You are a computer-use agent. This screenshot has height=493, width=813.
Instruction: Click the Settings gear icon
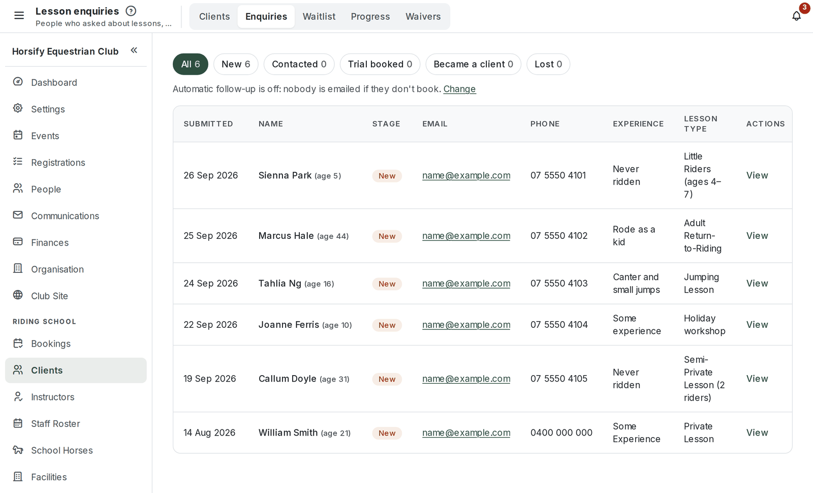pos(18,108)
